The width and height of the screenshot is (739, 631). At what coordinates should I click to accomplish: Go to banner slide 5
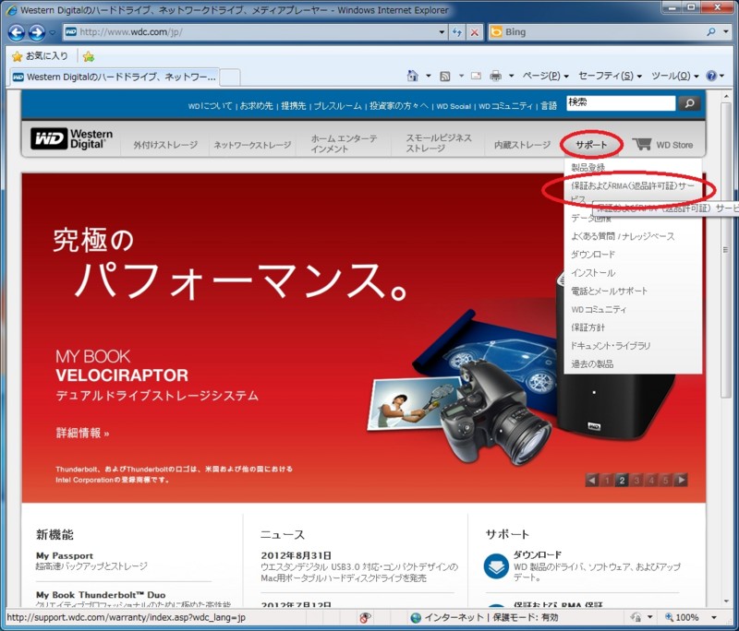pos(665,480)
